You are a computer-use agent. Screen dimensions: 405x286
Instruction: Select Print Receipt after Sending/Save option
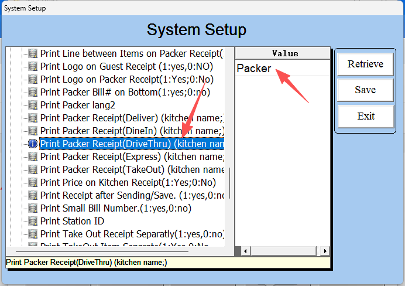[x=132, y=195]
